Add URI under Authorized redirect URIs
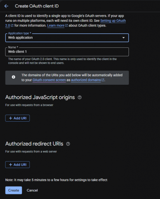The image size is (160, 199). click(x=17, y=165)
